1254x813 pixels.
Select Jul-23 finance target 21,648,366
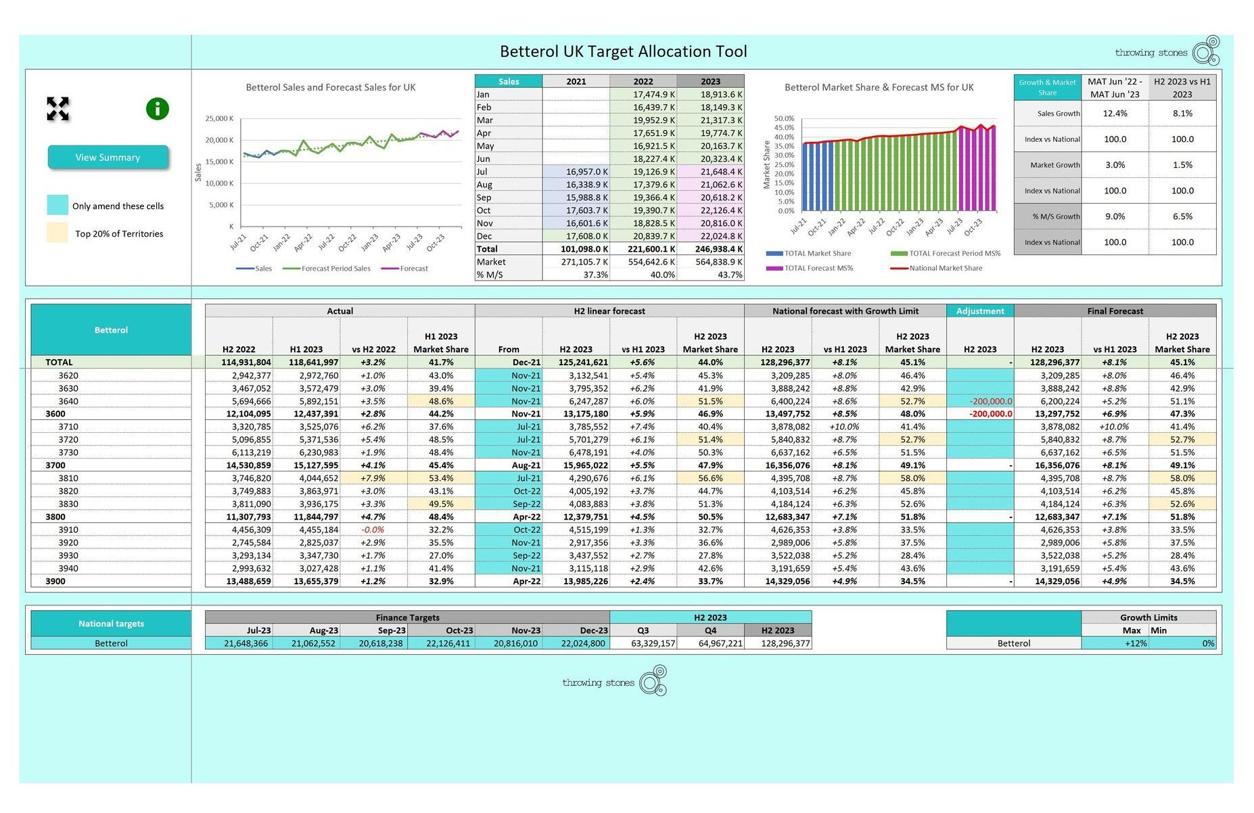(x=239, y=643)
